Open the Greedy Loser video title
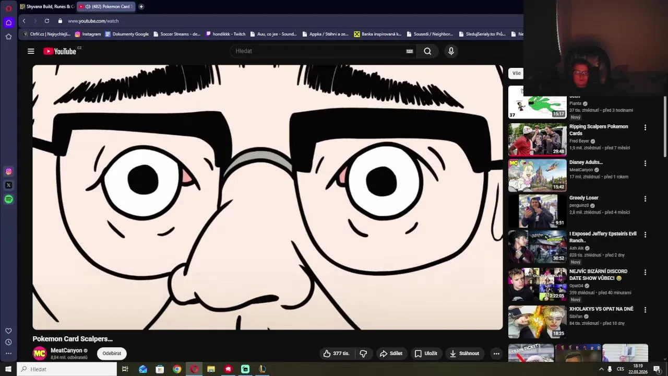This screenshot has width=668, height=376. [584, 198]
